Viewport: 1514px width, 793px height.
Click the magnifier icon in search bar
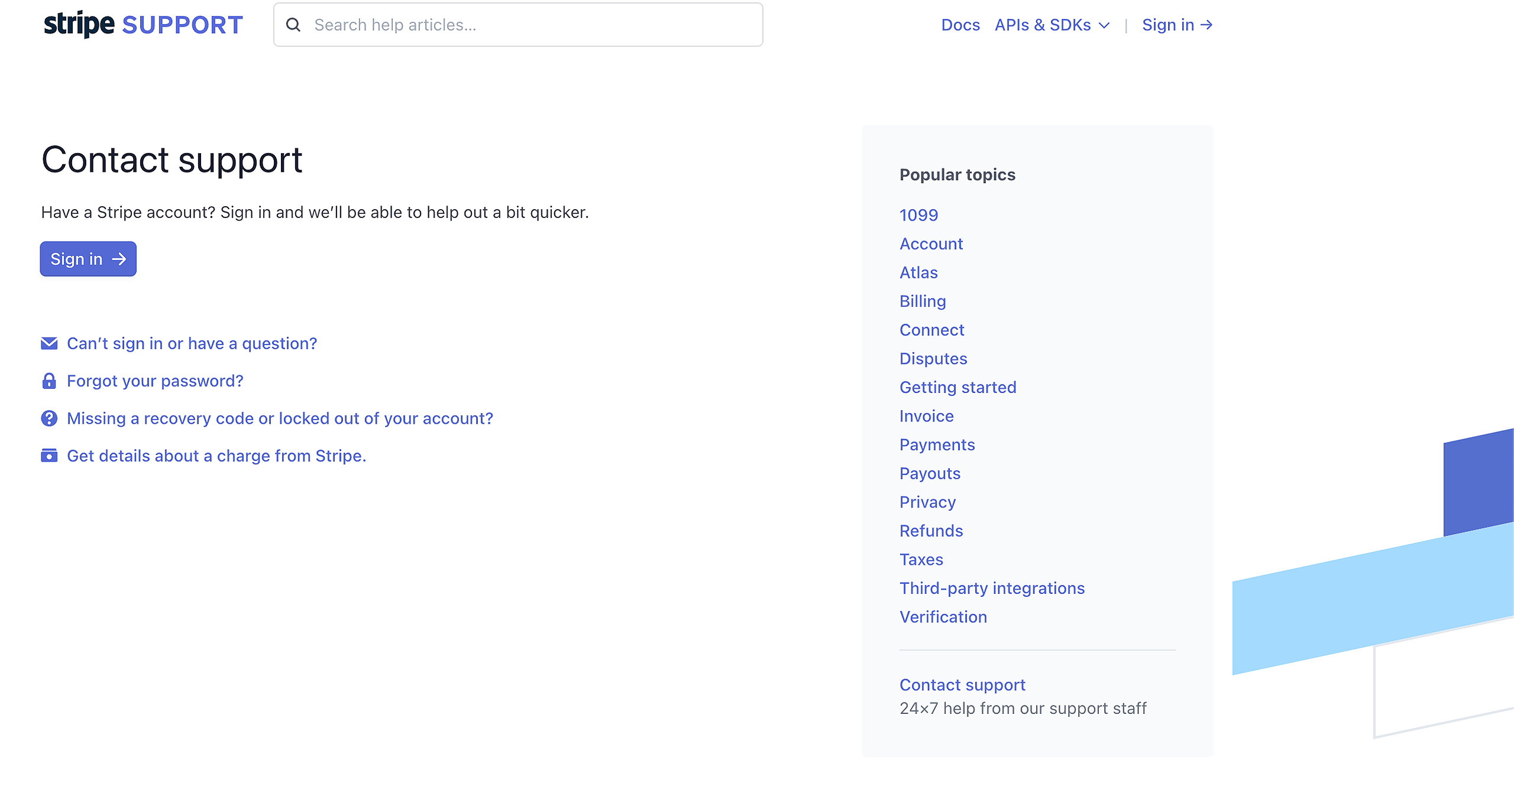(x=293, y=25)
